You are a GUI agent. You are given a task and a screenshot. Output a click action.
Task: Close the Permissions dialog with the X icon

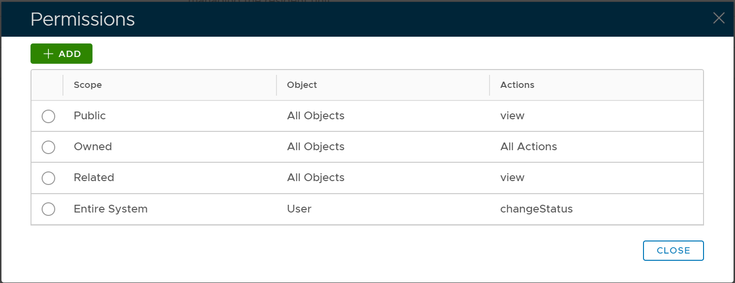pyautogui.click(x=719, y=18)
